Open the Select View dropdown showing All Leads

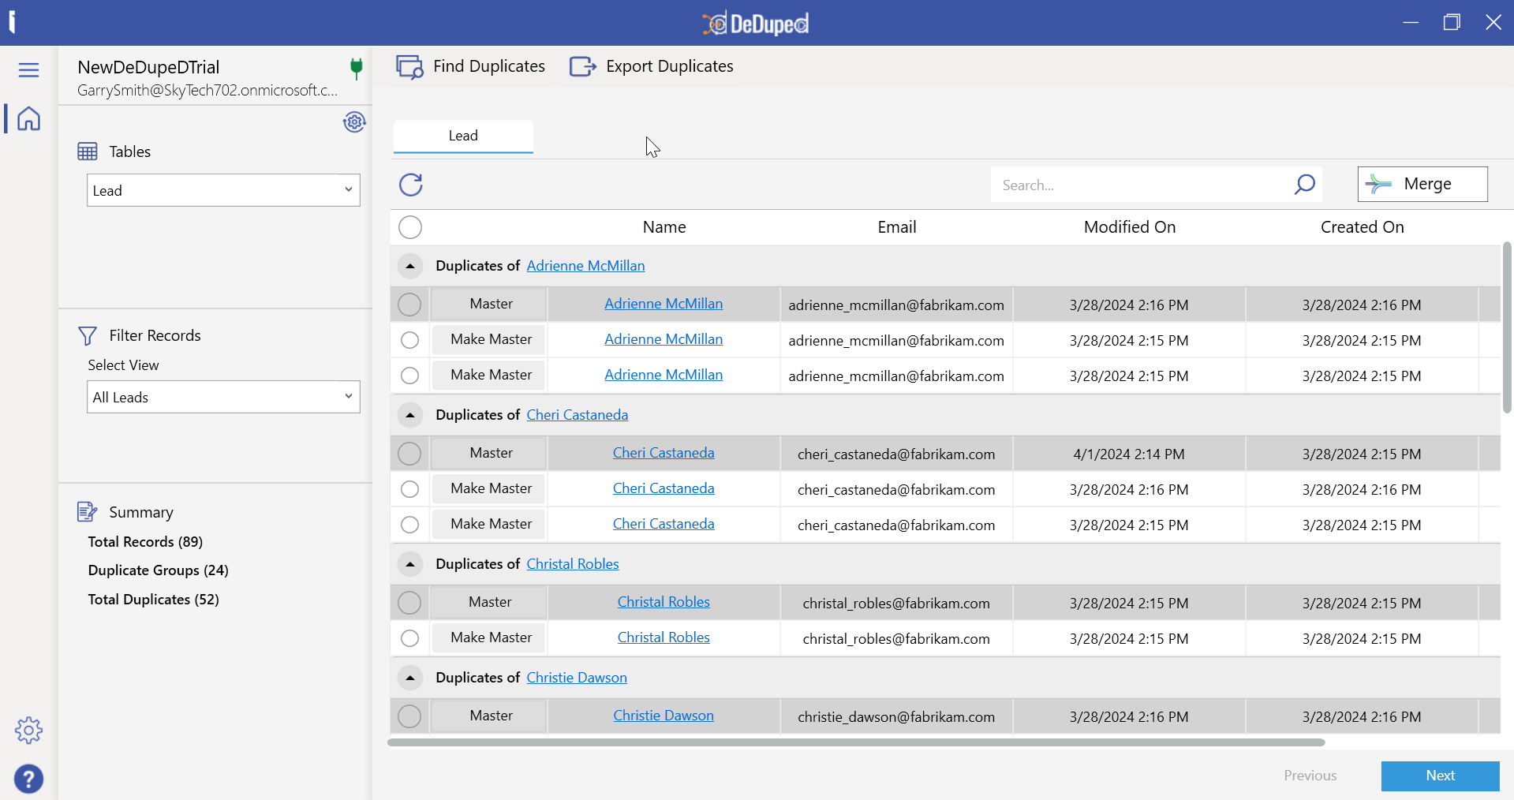click(x=223, y=397)
